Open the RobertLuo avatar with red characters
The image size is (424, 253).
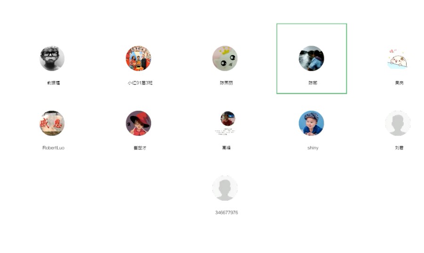(x=52, y=123)
